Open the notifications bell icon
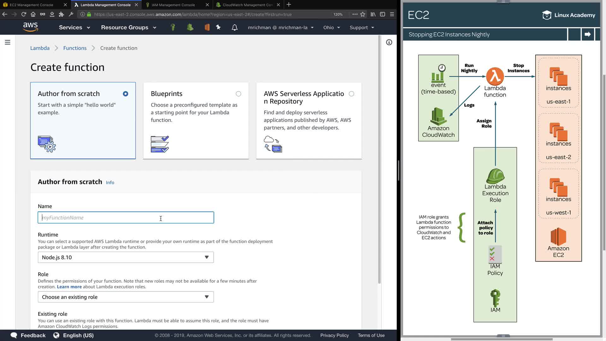Image resolution: width=606 pixels, height=341 pixels. click(235, 27)
